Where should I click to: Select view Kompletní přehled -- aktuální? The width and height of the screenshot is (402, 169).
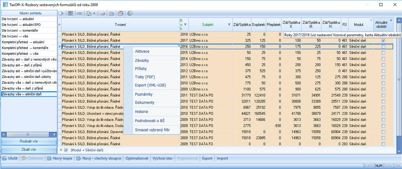[x=29, y=42]
